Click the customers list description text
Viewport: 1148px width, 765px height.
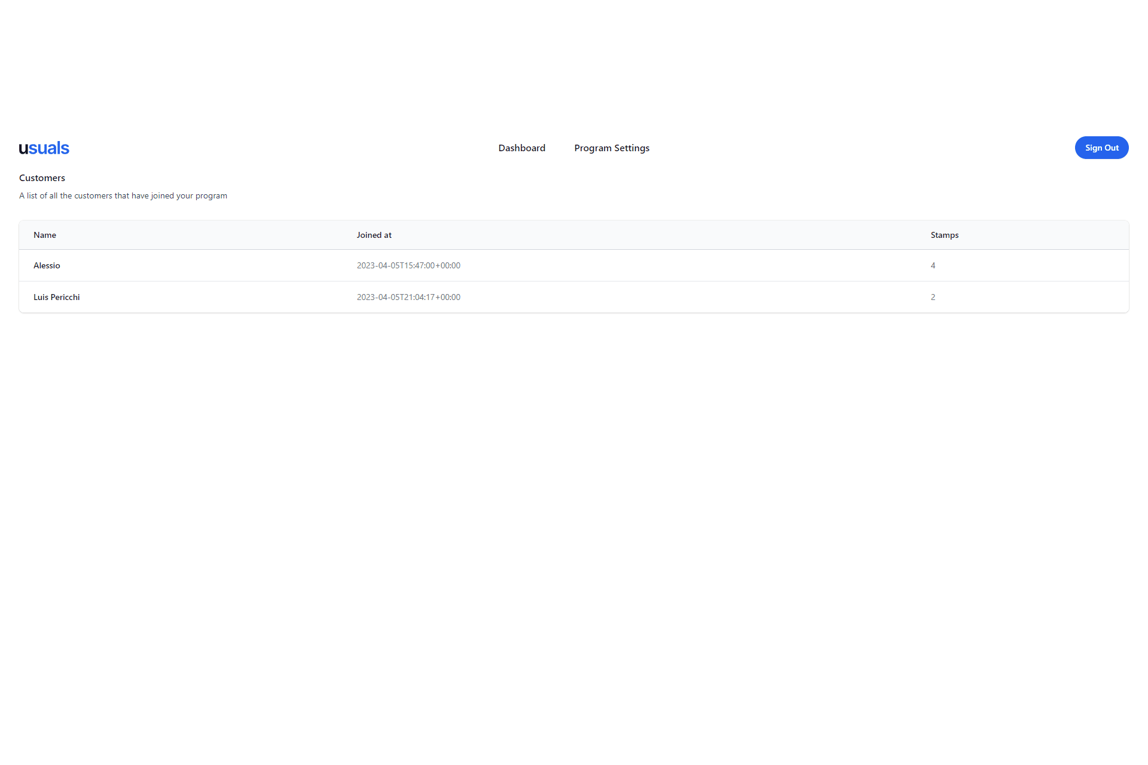tap(123, 196)
